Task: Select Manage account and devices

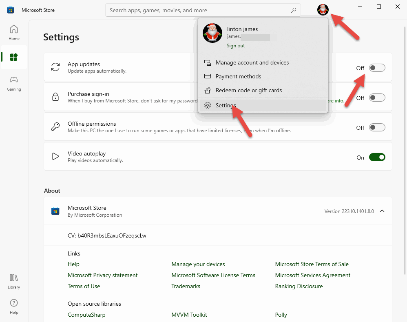Action: (263, 62)
